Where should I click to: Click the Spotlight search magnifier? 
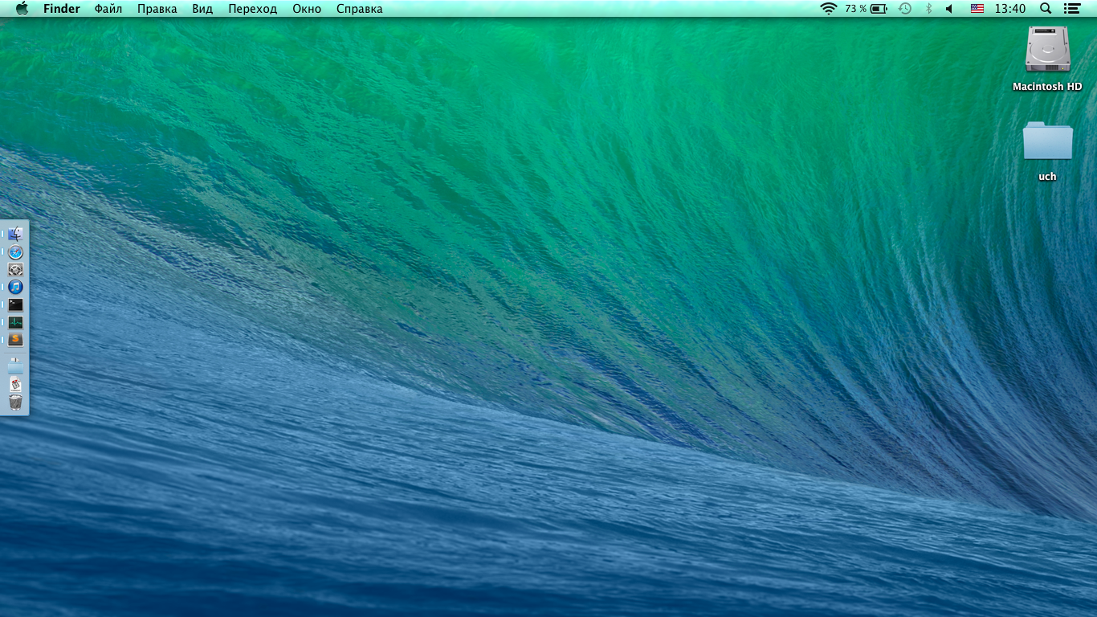[1046, 9]
